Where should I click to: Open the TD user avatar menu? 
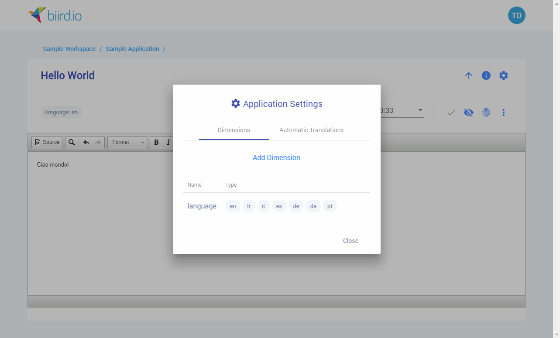(516, 15)
